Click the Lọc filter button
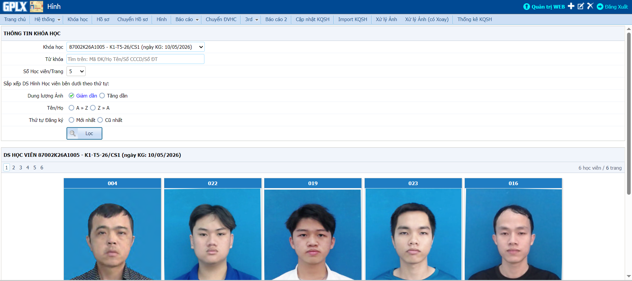The image size is (632, 281). pyautogui.click(x=84, y=133)
